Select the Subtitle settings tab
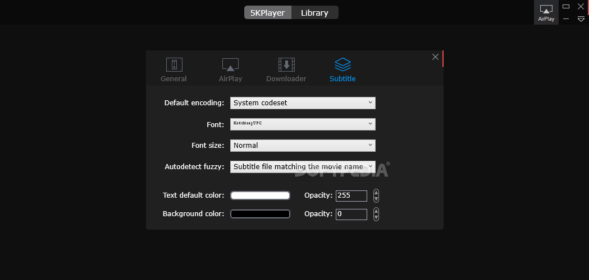589x280 pixels. (x=343, y=70)
